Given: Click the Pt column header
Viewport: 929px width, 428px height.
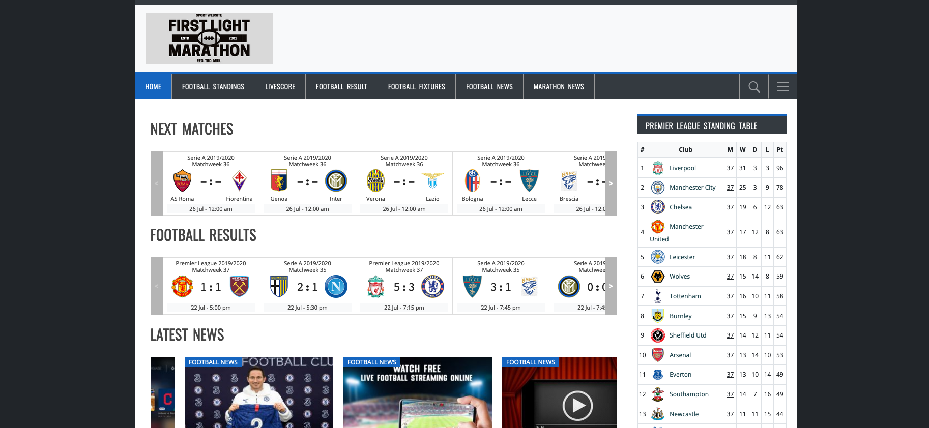Looking at the screenshot, I should [x=780, y=150].
